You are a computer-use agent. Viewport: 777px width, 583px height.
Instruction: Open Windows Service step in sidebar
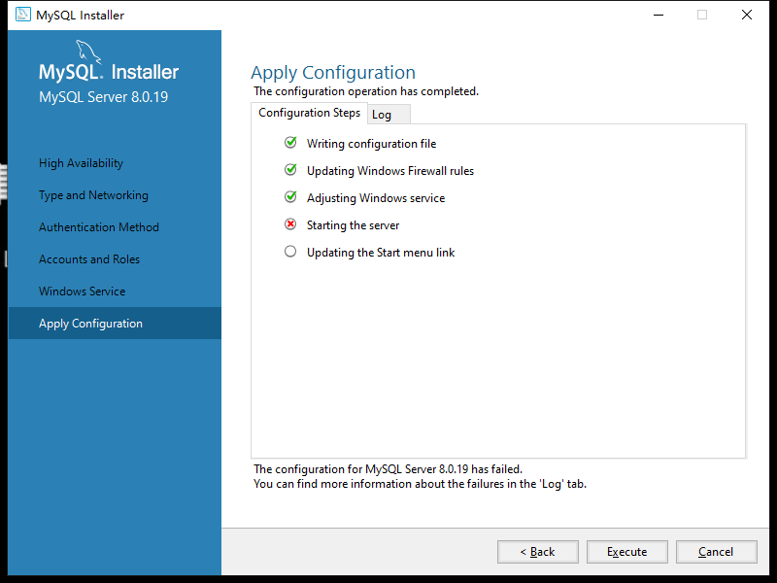click(x=82, y=291)
